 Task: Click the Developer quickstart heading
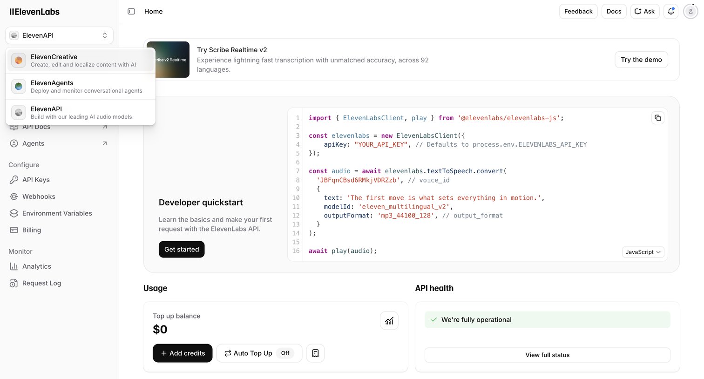201,203
